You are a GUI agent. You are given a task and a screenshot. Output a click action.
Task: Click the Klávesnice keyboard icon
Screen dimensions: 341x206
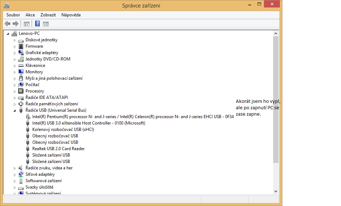coord(21,65)
